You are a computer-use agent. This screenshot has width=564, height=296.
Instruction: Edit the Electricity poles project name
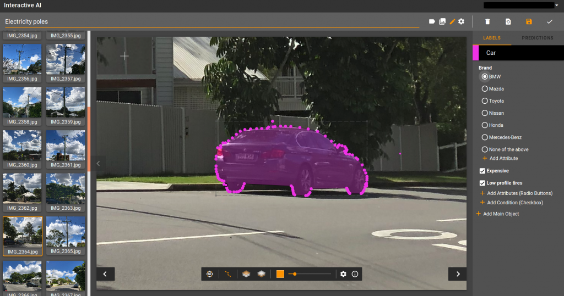pos(212,22)
